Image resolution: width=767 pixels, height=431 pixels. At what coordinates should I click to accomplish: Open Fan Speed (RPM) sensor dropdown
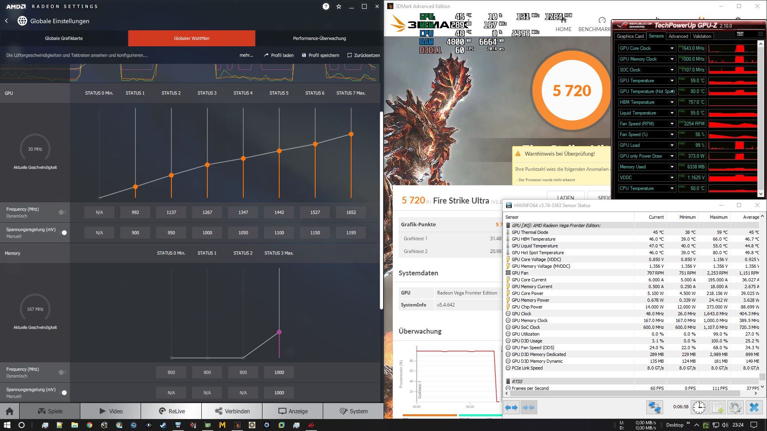point(672,124)
